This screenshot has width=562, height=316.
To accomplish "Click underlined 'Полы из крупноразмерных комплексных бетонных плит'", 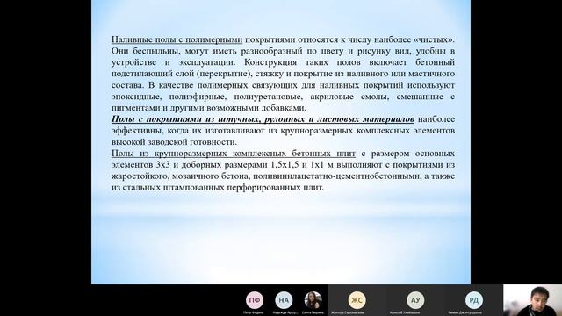I will point(234,154).
